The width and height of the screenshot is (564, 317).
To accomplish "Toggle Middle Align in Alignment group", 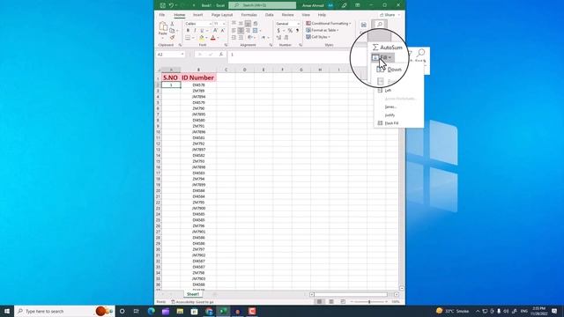I will [x=241, y=24].
